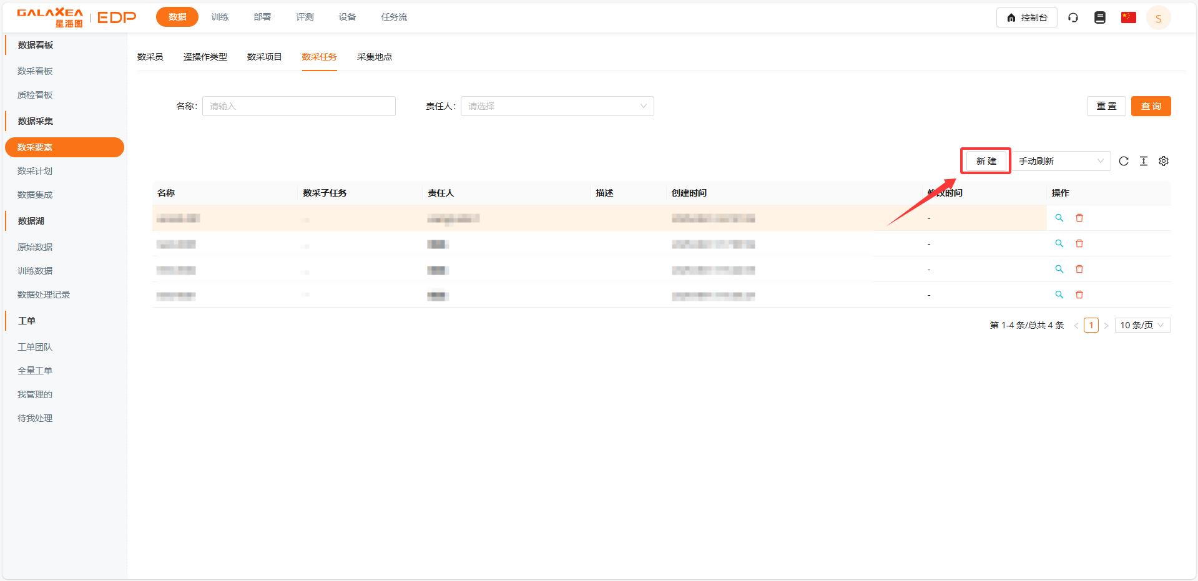This screenshot has height=581, width=1198.
Task: Click the 名称 search input field
Action: pos(298,106)
